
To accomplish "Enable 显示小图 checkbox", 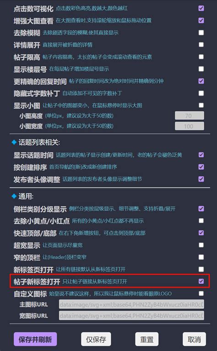I will [201, 105].
